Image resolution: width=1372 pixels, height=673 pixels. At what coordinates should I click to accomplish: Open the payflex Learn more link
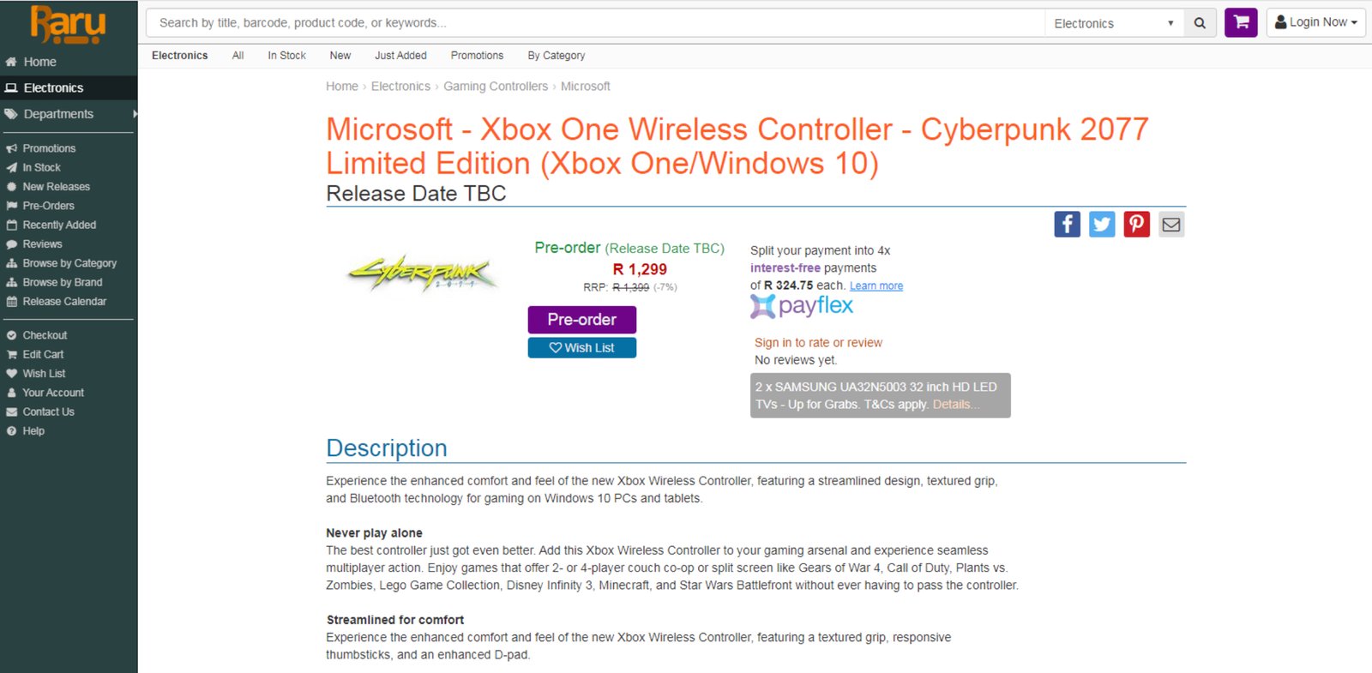(876, 285)
